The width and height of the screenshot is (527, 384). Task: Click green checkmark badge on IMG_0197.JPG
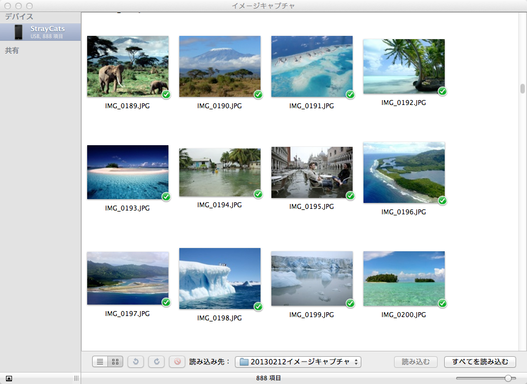pos(166,302)
